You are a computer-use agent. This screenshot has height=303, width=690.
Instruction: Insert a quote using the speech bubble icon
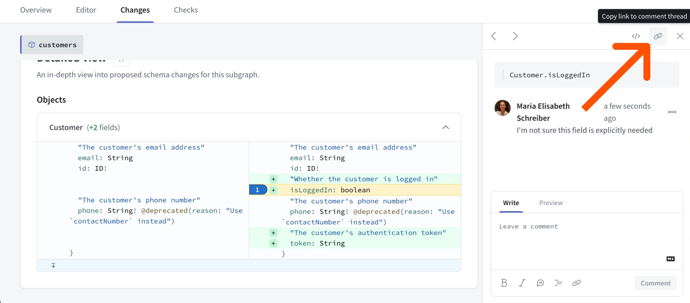coord(540,283)
